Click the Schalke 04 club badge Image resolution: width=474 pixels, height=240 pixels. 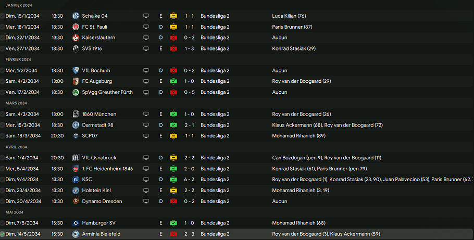tap(76, 16)
